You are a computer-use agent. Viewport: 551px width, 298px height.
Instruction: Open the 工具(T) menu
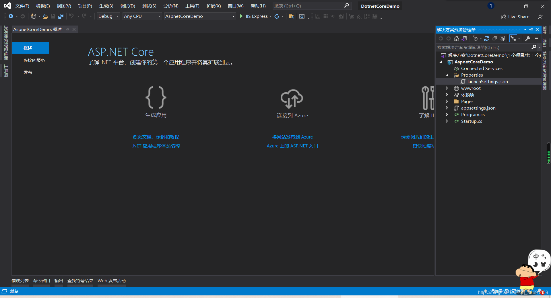tap(192, 6)
